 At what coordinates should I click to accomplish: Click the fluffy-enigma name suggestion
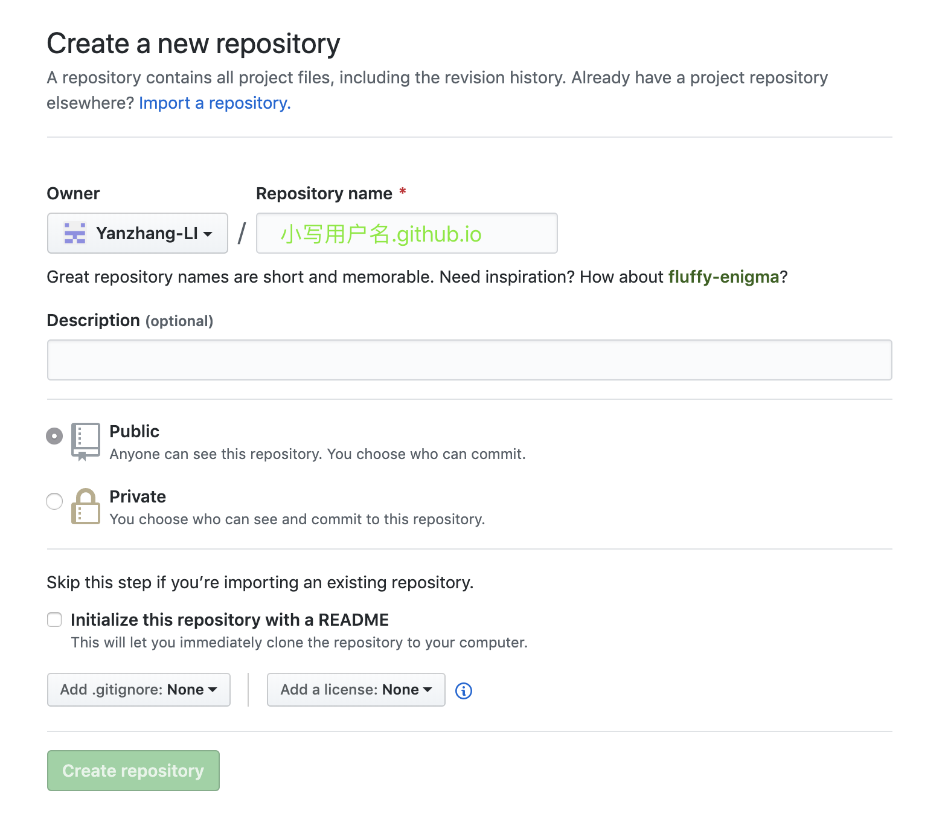coord(723,277)
